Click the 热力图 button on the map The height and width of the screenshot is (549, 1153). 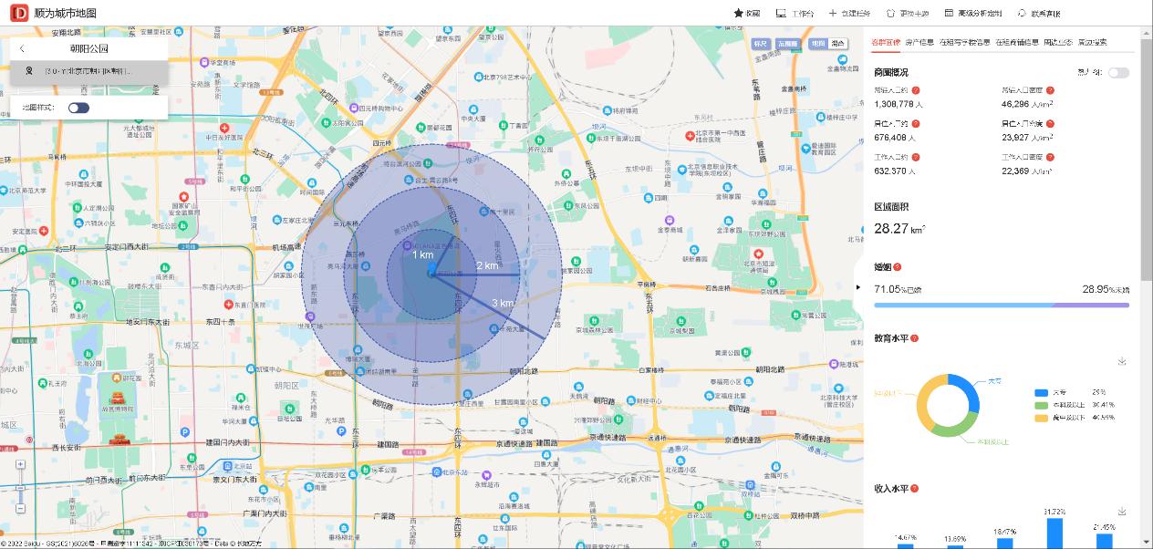click(x=787, y=43)
